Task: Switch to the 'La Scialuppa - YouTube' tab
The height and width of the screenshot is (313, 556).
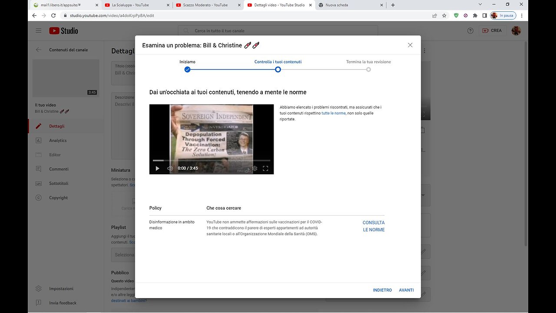Action: [x=130, y=5]
